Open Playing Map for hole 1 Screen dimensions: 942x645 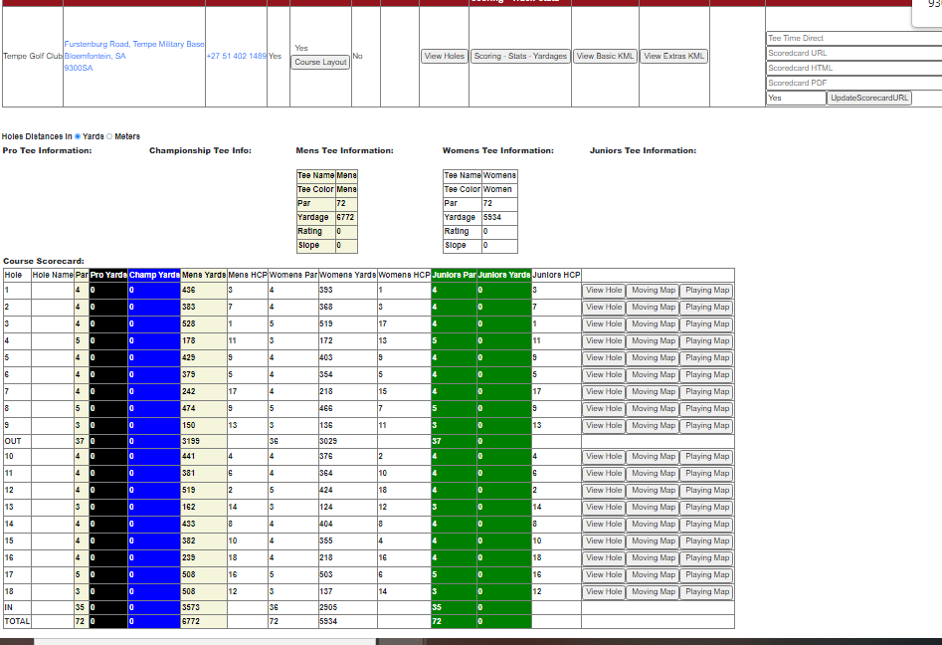[x=707, y=291]
